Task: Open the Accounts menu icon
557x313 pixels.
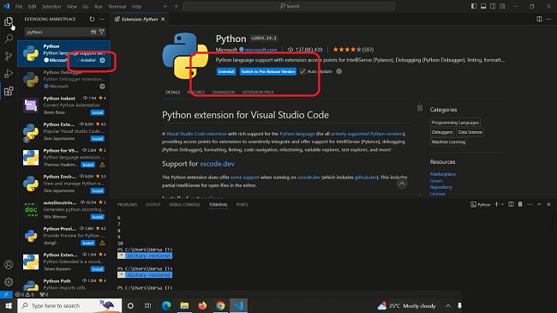Action: tap(9, 265)
